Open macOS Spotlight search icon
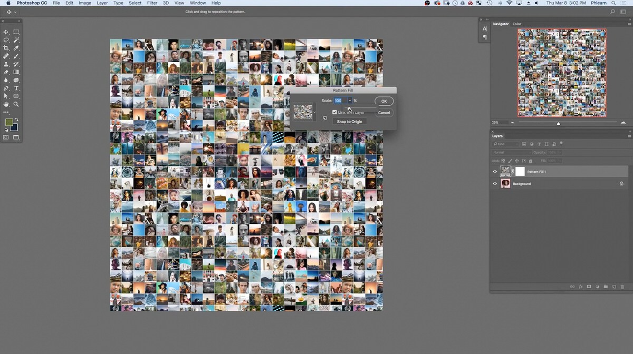 click(613, 3)
